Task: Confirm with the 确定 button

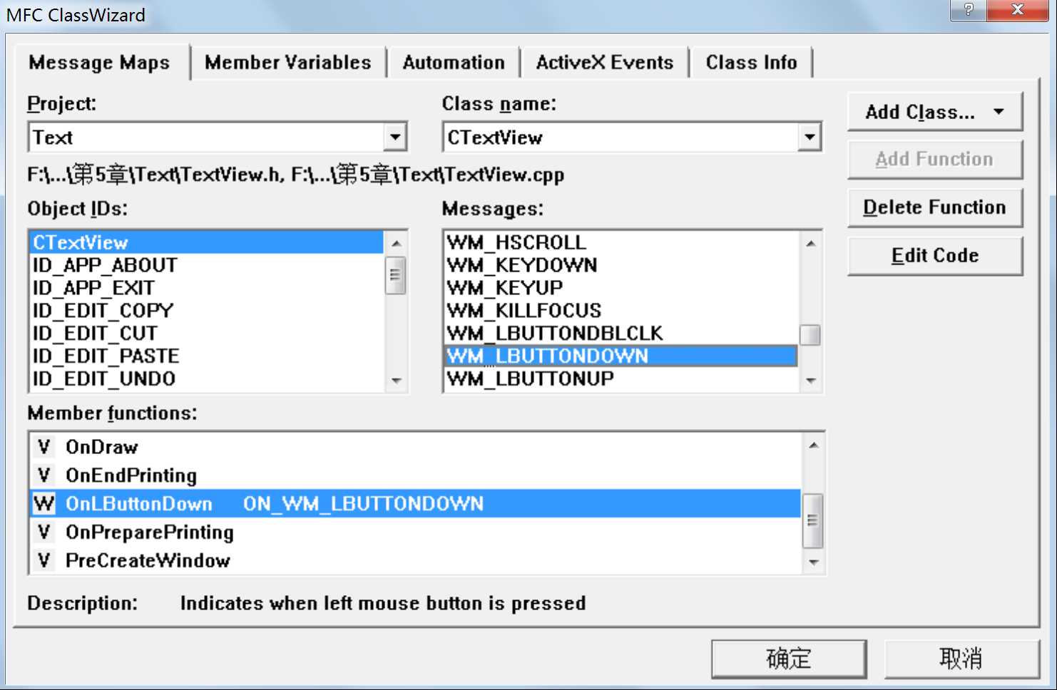Action: tap(789, 659)
